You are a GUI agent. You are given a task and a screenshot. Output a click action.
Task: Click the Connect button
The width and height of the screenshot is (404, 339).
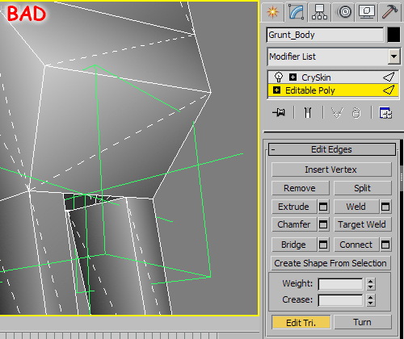356,245
